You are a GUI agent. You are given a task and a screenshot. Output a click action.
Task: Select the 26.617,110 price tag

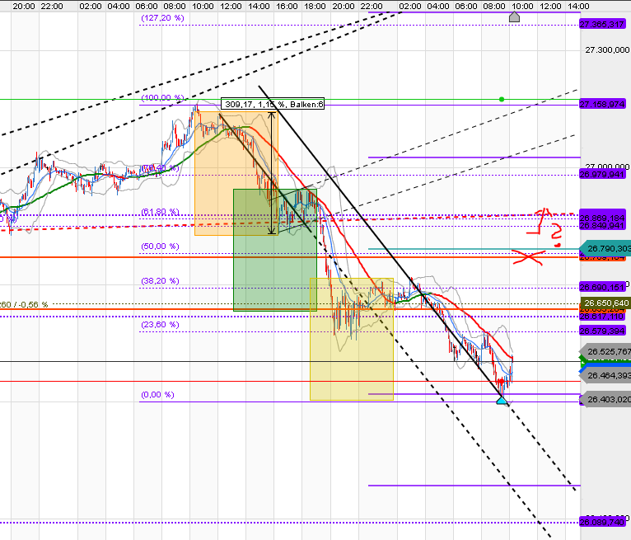[602, 317]
